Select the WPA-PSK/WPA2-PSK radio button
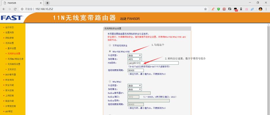270x115 pixels. tap(110, 51)
